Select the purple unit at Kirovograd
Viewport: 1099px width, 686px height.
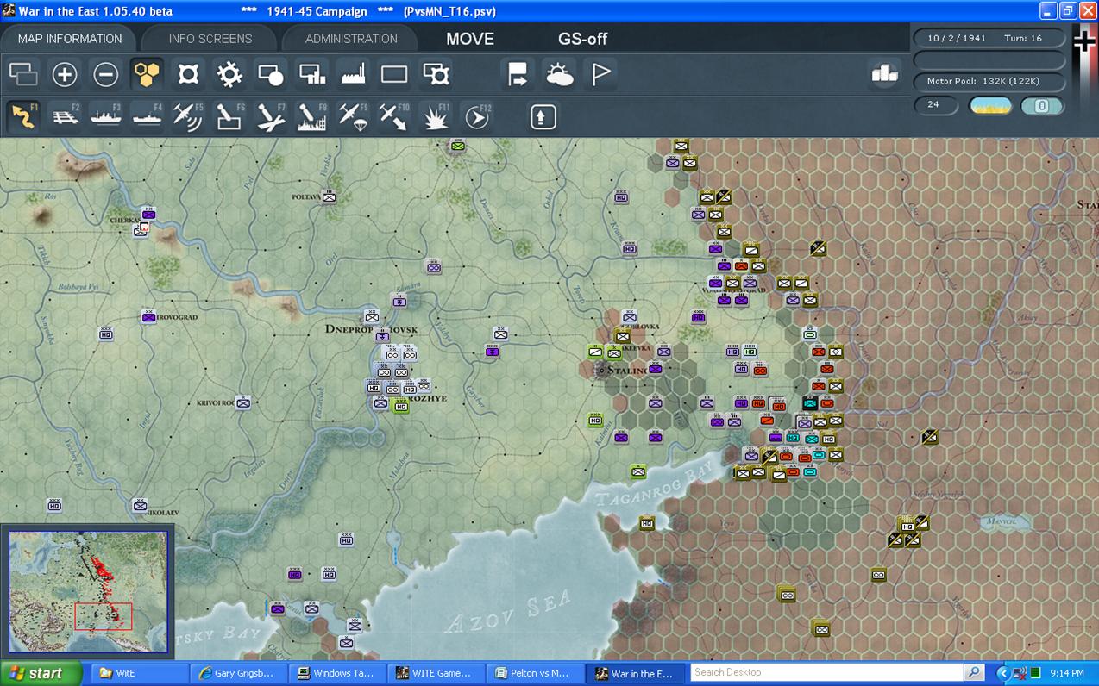(148, 316)
